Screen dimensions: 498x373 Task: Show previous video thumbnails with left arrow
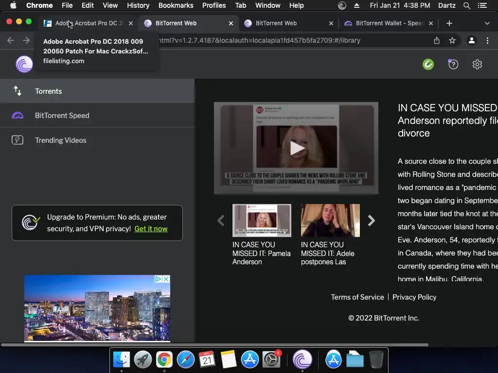pyautogui.click(x=221, y=220)
